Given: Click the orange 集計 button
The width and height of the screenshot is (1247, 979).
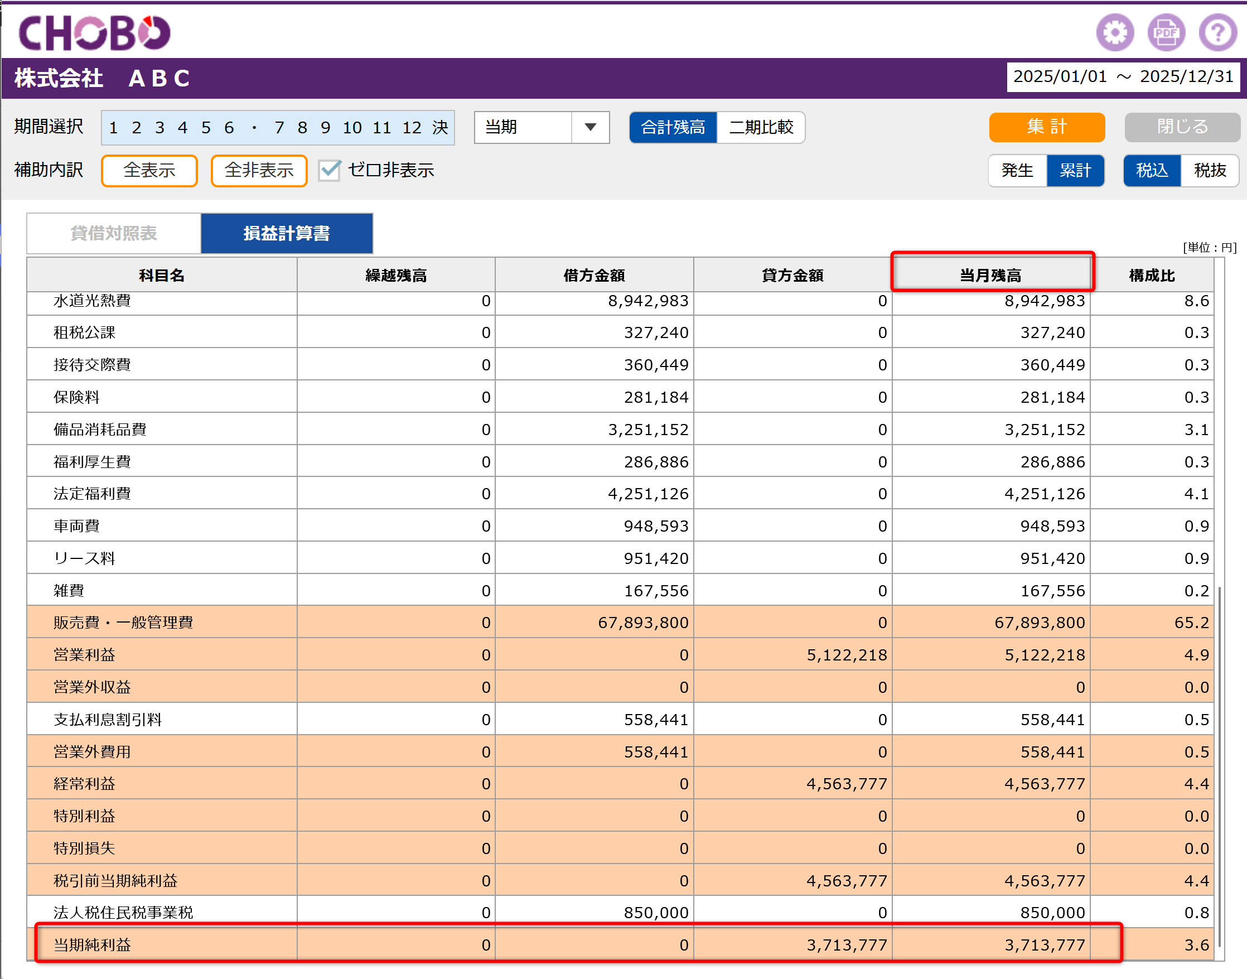Looking at the screenshot, I should [x=1047, y=127].
